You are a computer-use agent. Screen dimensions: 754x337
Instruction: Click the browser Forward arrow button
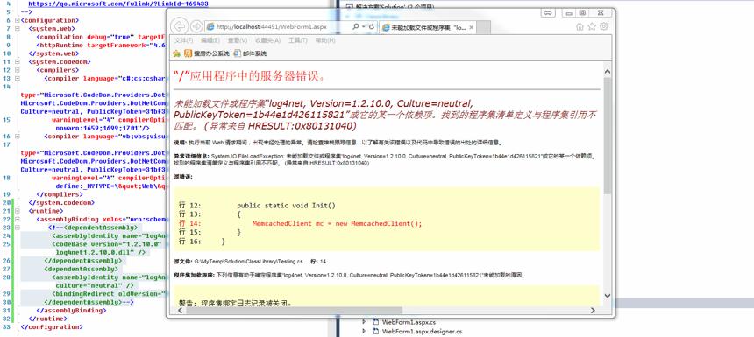(x=196, y=26)
